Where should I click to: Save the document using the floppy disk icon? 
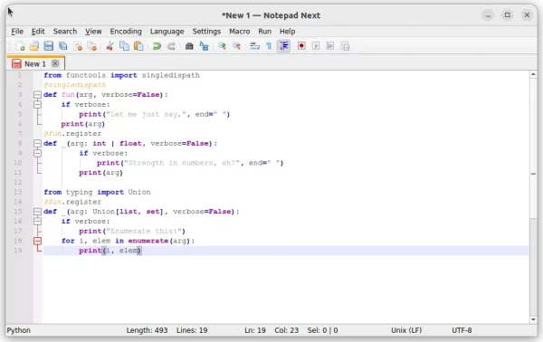pos(49,46)
